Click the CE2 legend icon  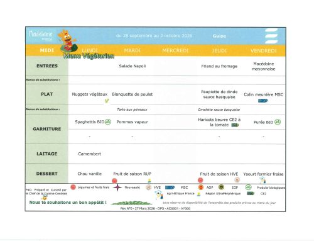point(251,193)
